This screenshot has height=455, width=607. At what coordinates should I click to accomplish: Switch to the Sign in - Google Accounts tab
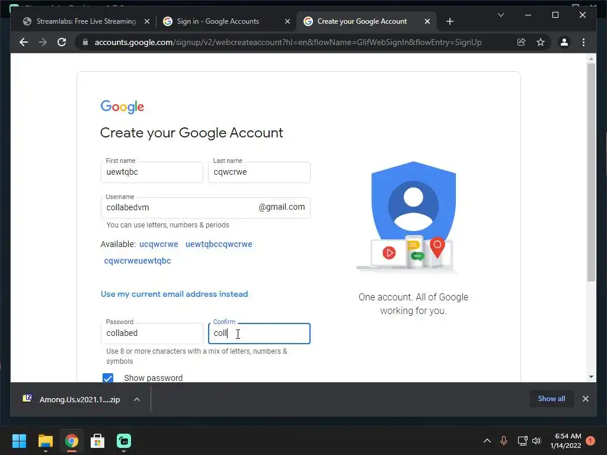226,21
